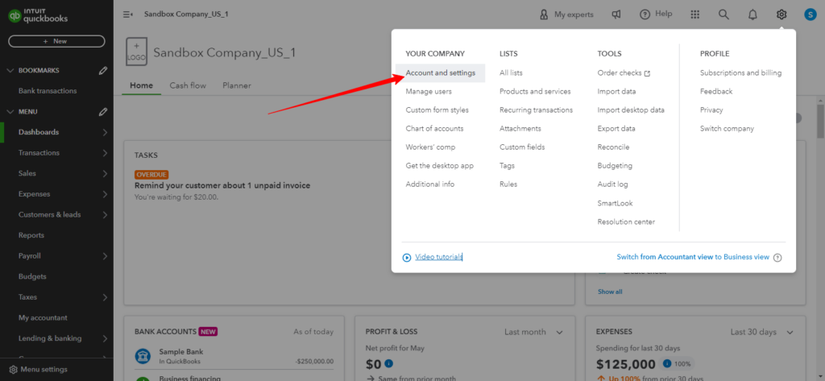
Task: Expand the Taxes submenu arrow
Action: coord(105,297)
